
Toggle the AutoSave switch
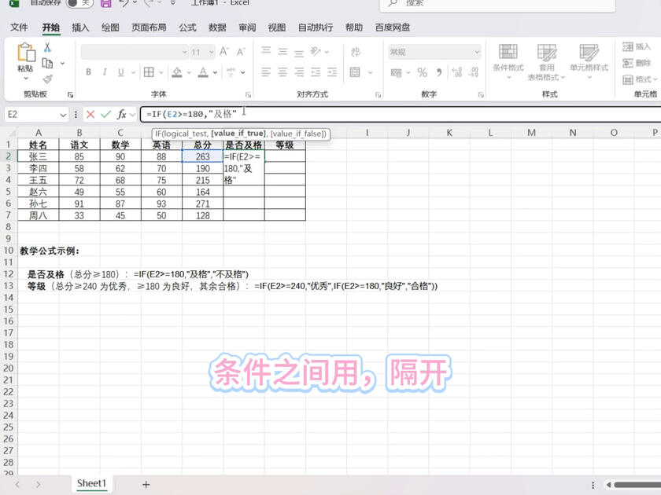[x=79, y=3]
